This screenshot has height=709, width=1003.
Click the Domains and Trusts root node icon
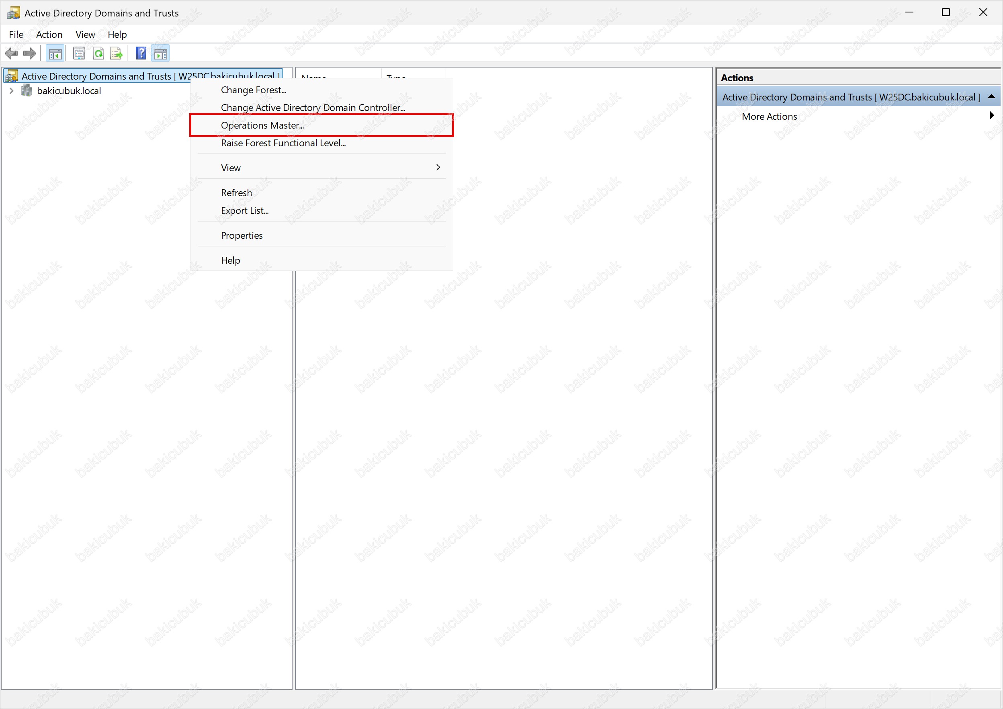coord(11,76)
